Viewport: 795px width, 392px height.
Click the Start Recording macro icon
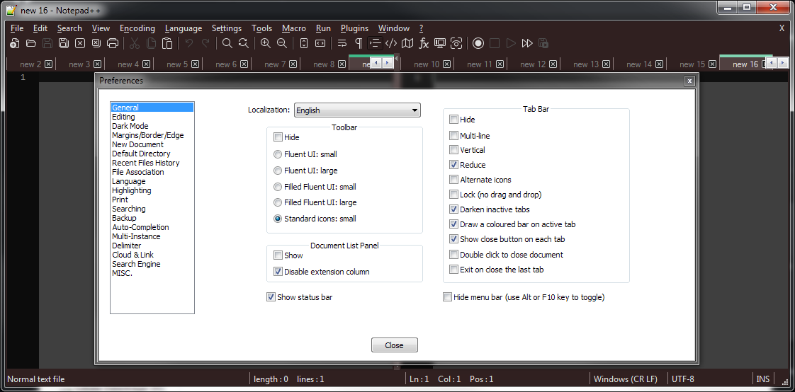(x=478, y=43)
